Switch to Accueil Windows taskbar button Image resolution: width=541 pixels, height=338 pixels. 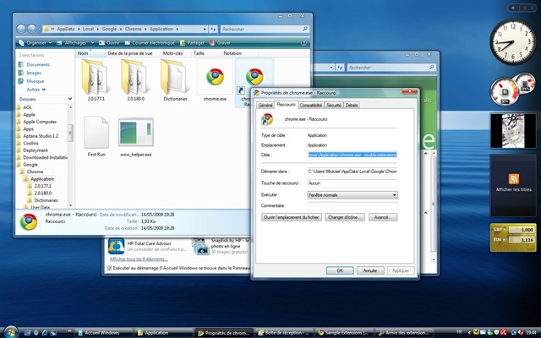click(x=103, y=333)
